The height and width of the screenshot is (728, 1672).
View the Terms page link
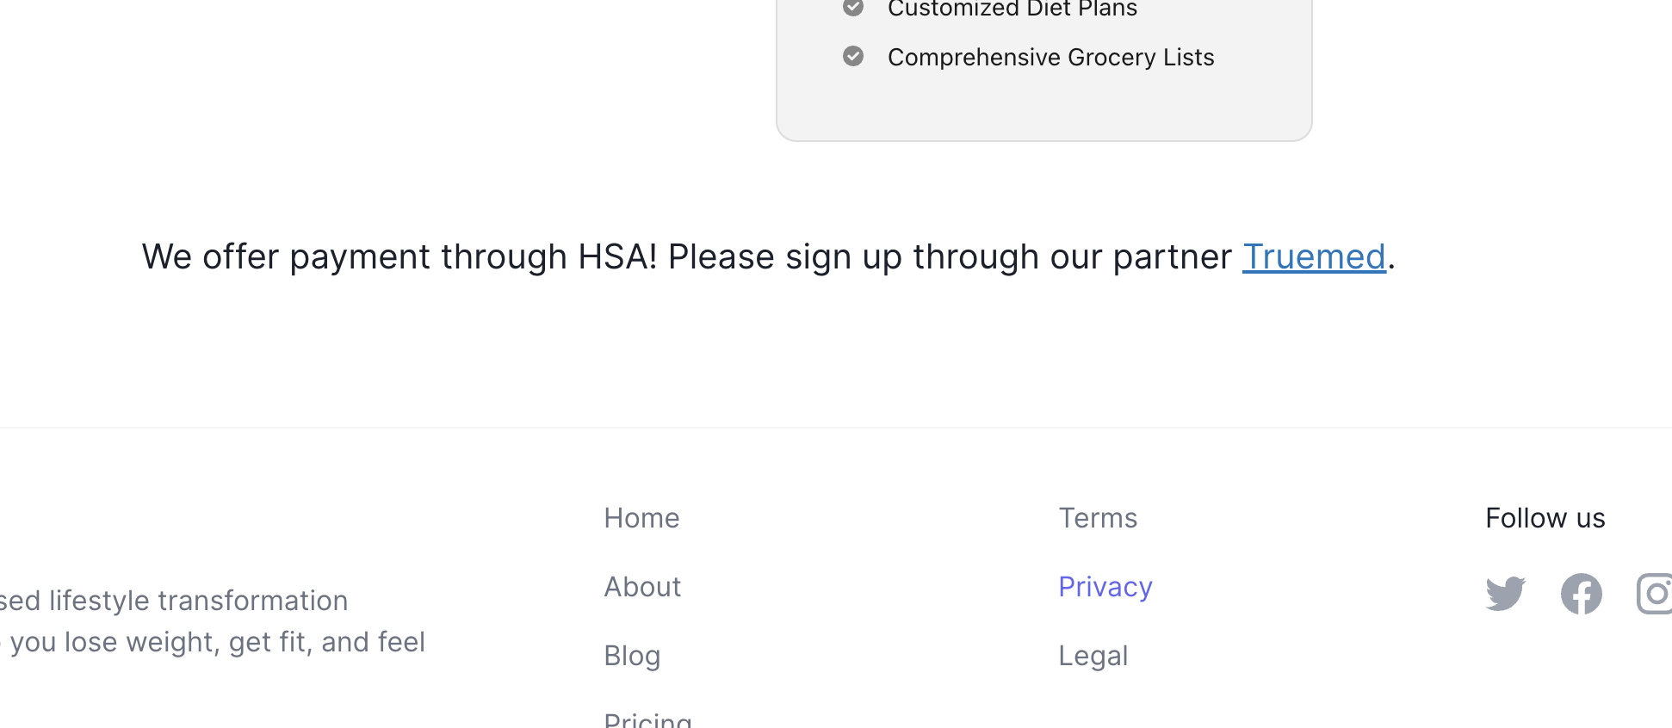[1098, 518]
